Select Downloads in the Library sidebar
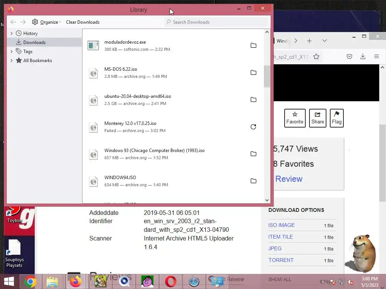Screen dimensions: 386x289 coord(44,42)
